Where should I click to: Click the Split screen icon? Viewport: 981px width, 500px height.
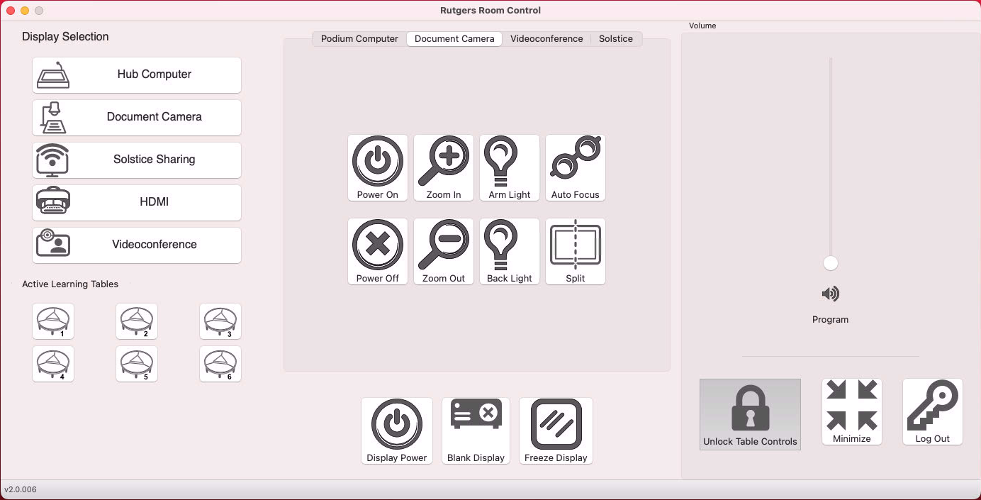tap(575, 251)
